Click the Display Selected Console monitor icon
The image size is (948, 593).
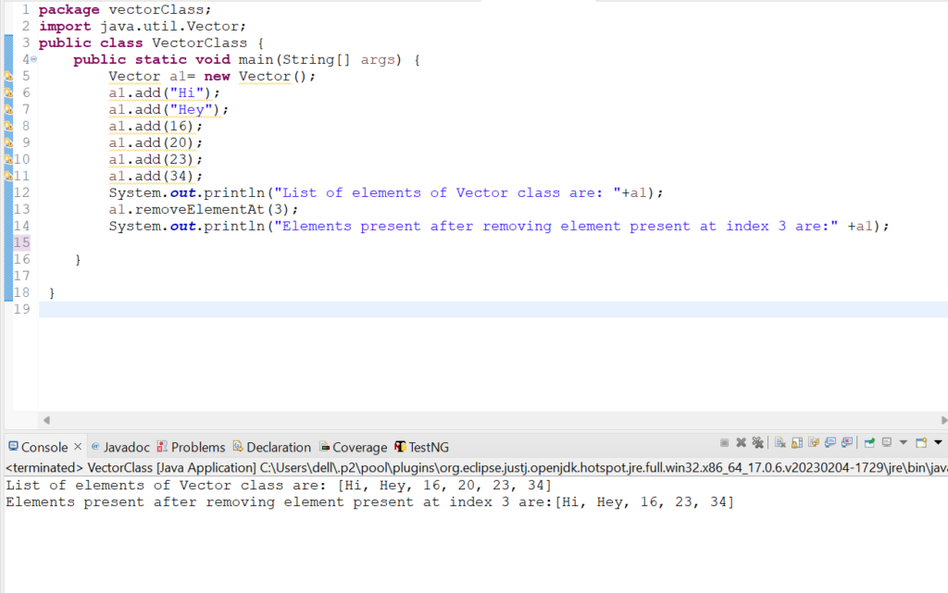887,442
